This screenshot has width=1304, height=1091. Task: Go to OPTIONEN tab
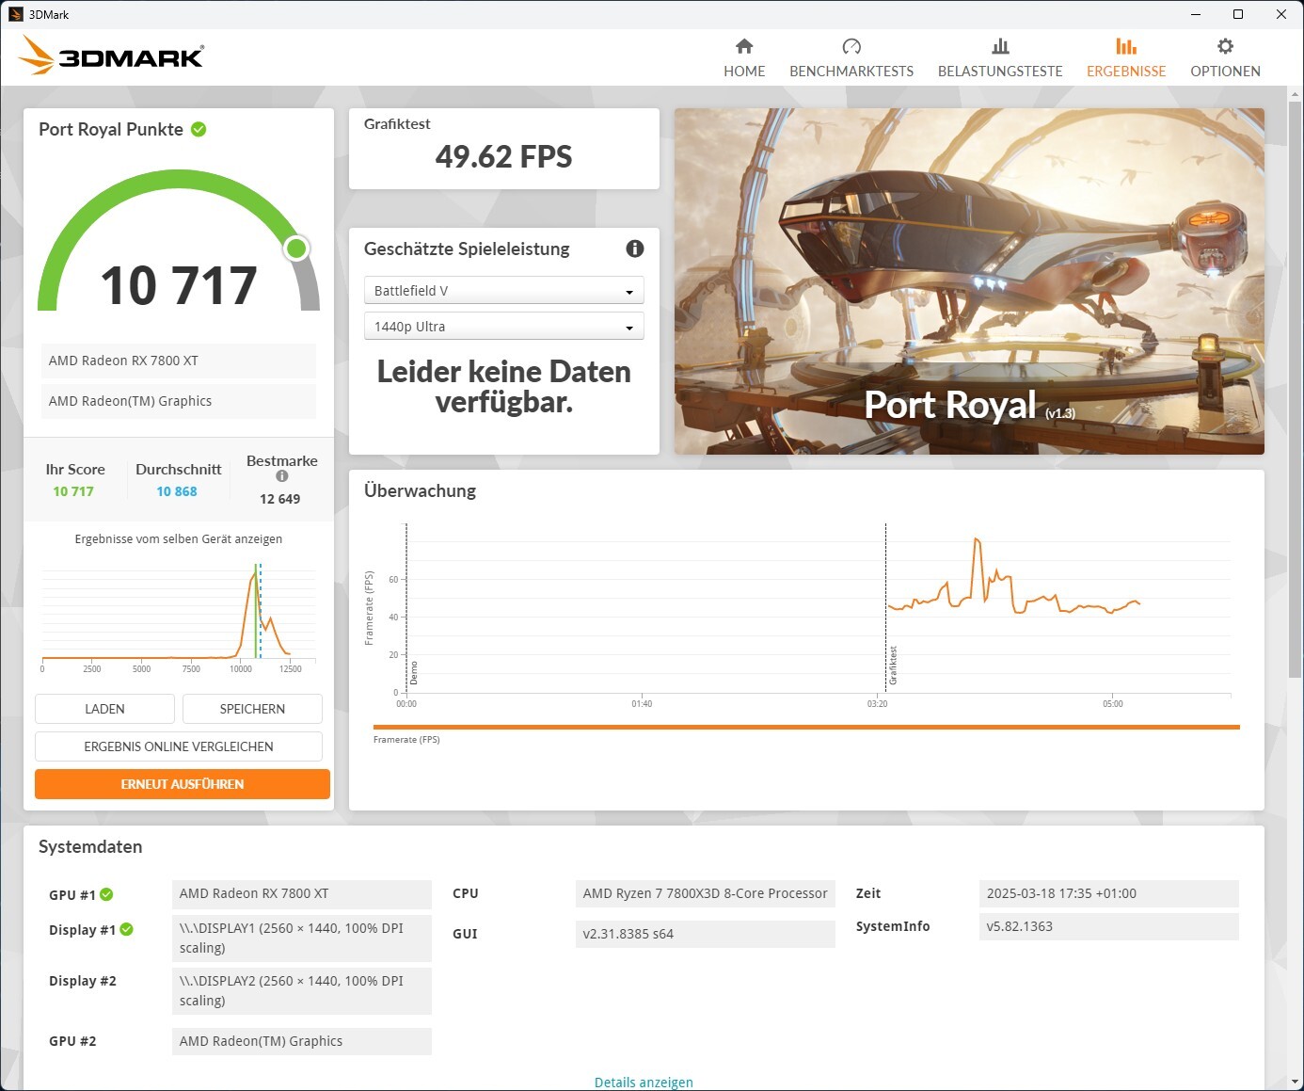pos(1225,58)
